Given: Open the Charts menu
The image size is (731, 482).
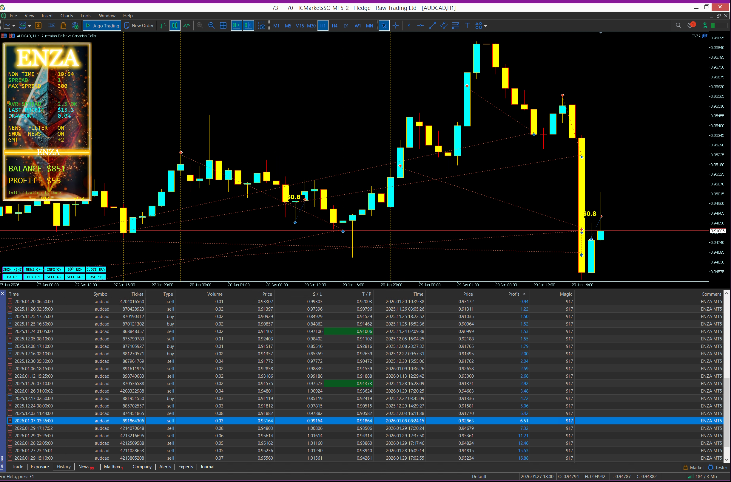Looking at the screenshot, I should tap(67, 16).
